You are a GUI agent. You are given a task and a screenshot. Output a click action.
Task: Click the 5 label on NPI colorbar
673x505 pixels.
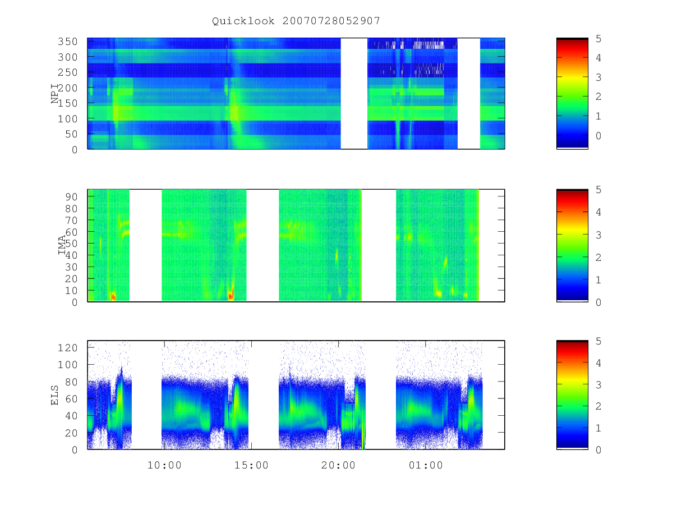[x=599, y=39]
